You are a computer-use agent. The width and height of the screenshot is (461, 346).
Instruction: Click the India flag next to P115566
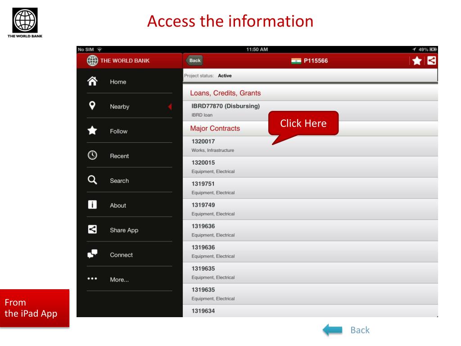point(296,61)
